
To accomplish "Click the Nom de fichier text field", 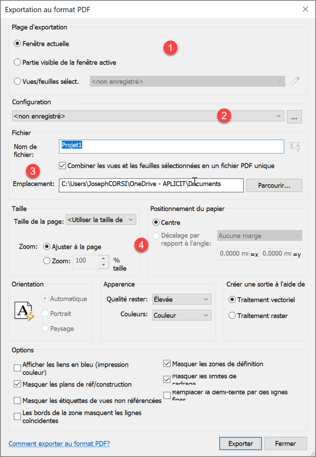I will click(x=171, y=146).
